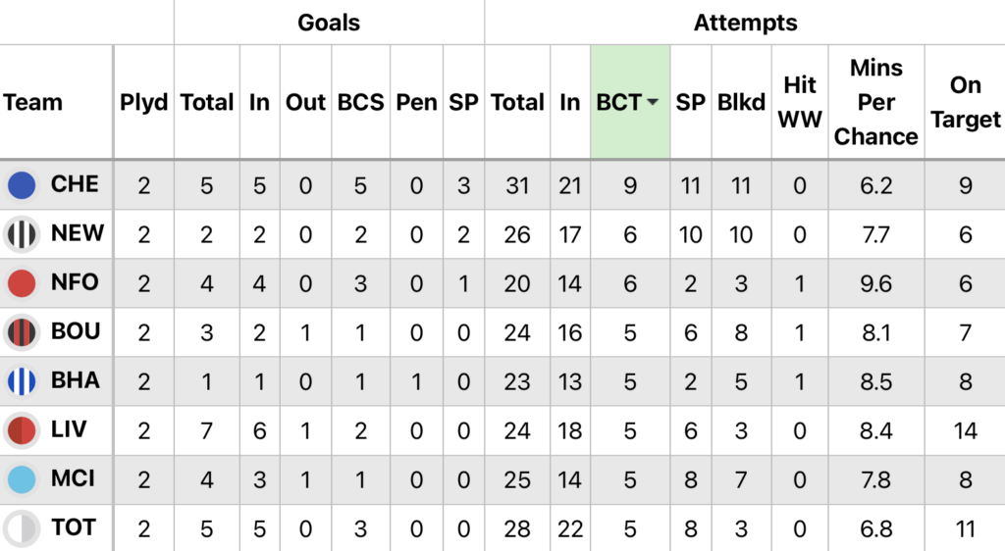
Task: Sort table by On Target column
Action: pos(965,102)
